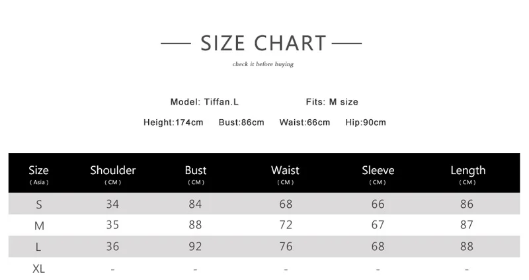Select the L size row label

39,247
